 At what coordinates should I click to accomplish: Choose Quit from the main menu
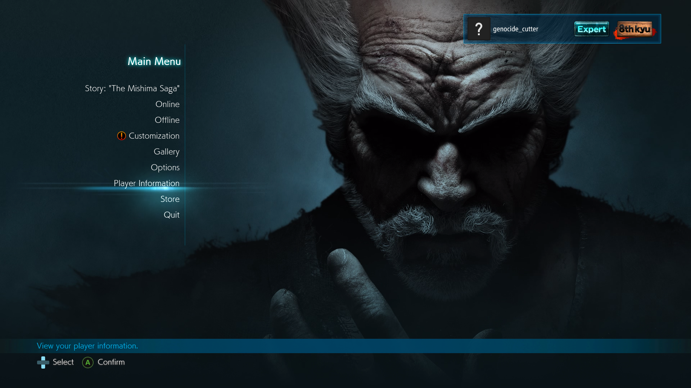(x=171, y=215)
